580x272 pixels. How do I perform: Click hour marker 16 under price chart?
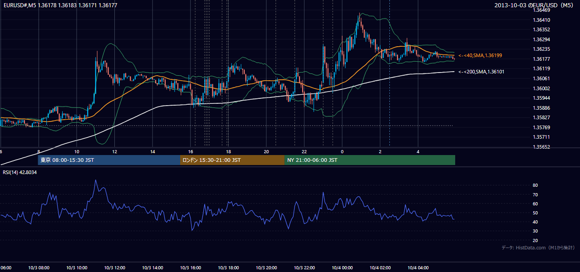[x=191, y=151]
